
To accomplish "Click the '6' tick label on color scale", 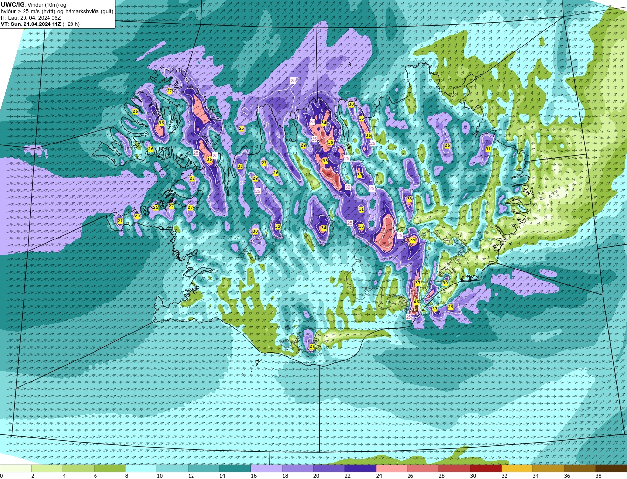I will coord(96,476).
